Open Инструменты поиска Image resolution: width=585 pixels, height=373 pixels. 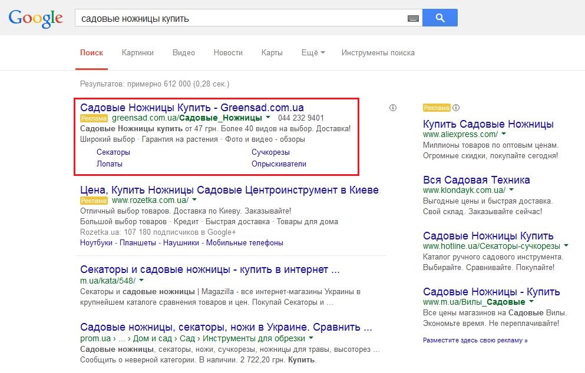click(x=378, y=53)
